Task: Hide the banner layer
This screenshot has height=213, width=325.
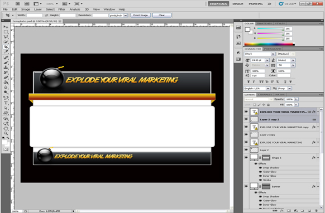Action: [246, 186]
